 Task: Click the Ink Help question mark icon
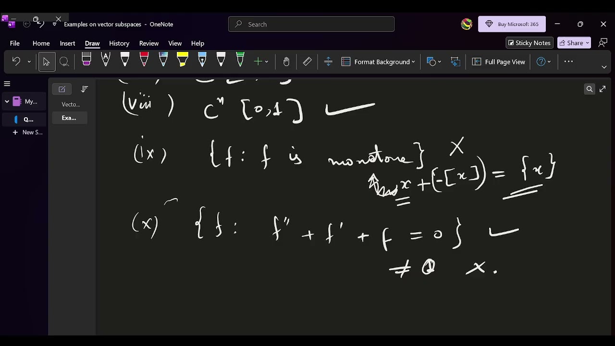point(541,62)
